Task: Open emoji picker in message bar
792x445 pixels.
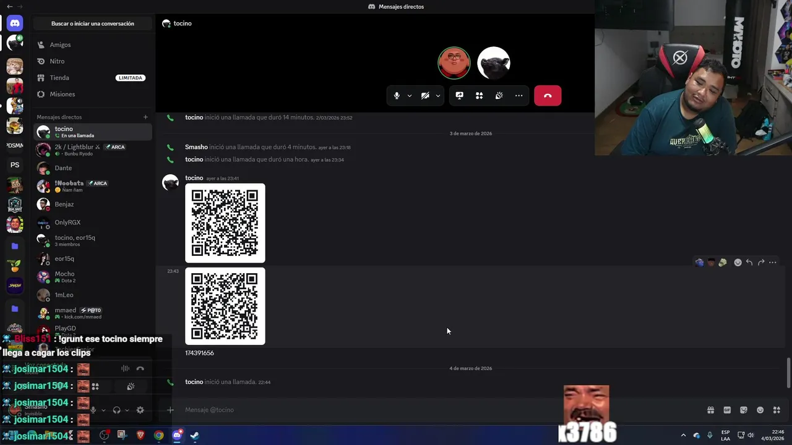Action: click(760, 410)
